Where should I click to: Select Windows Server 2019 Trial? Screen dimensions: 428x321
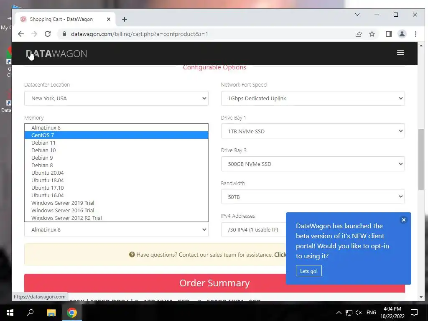coord(116,203)
